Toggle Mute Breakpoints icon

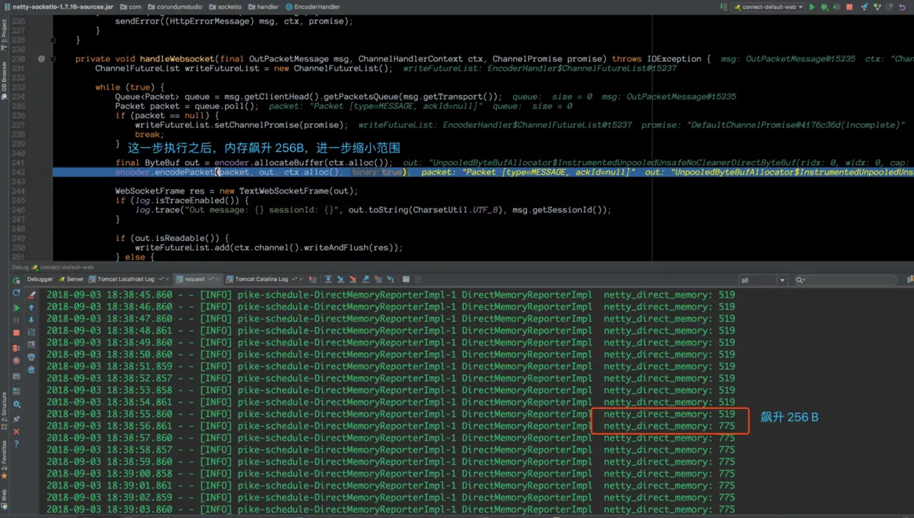16,360
